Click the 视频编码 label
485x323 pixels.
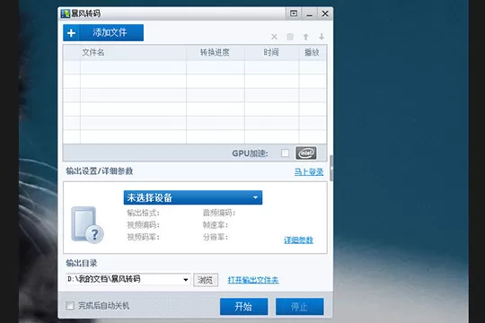[143, 225]
